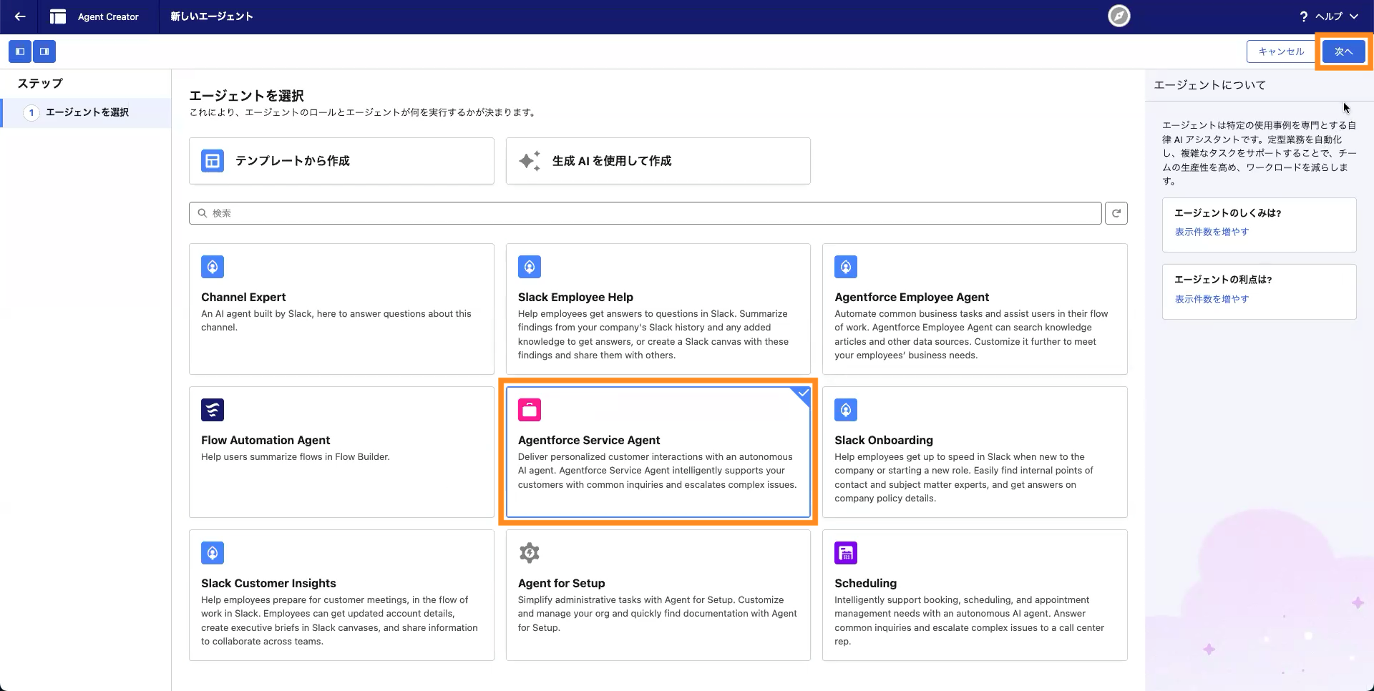Click the generative AI sparkle icon
Image resolution: width=1374 pixels, height=691 pixels.
tap(530, 161)
